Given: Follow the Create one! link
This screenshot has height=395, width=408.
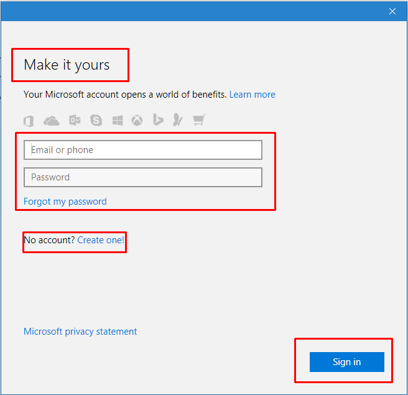Looking at the screenshot, I should [101, 240].
